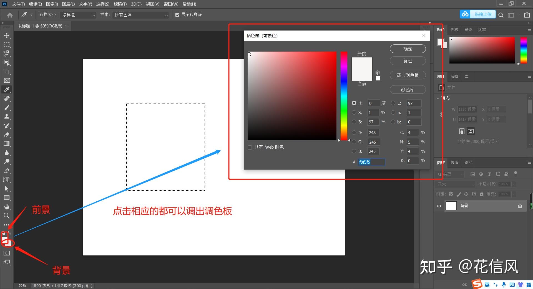
Task: Collapse the 画布 section in properties
Action: [x=438, y=98]
